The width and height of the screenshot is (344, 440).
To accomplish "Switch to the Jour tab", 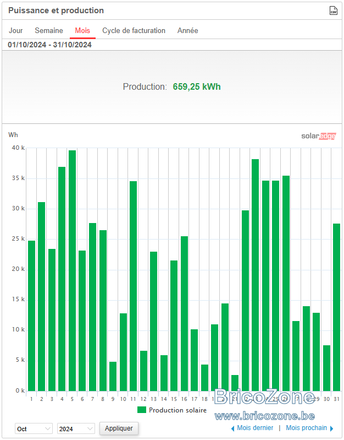I will tap(16, 30).
